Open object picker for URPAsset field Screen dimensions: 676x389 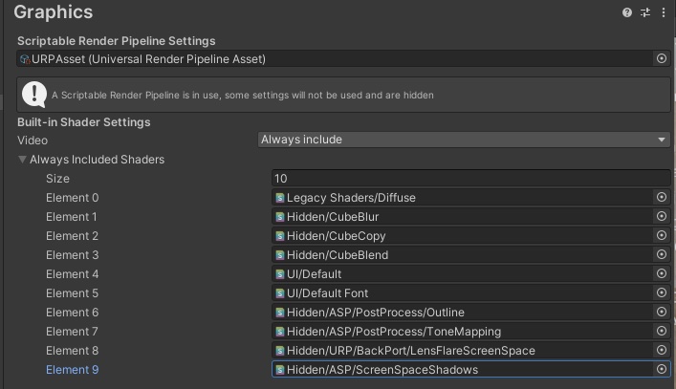(661, 59)
